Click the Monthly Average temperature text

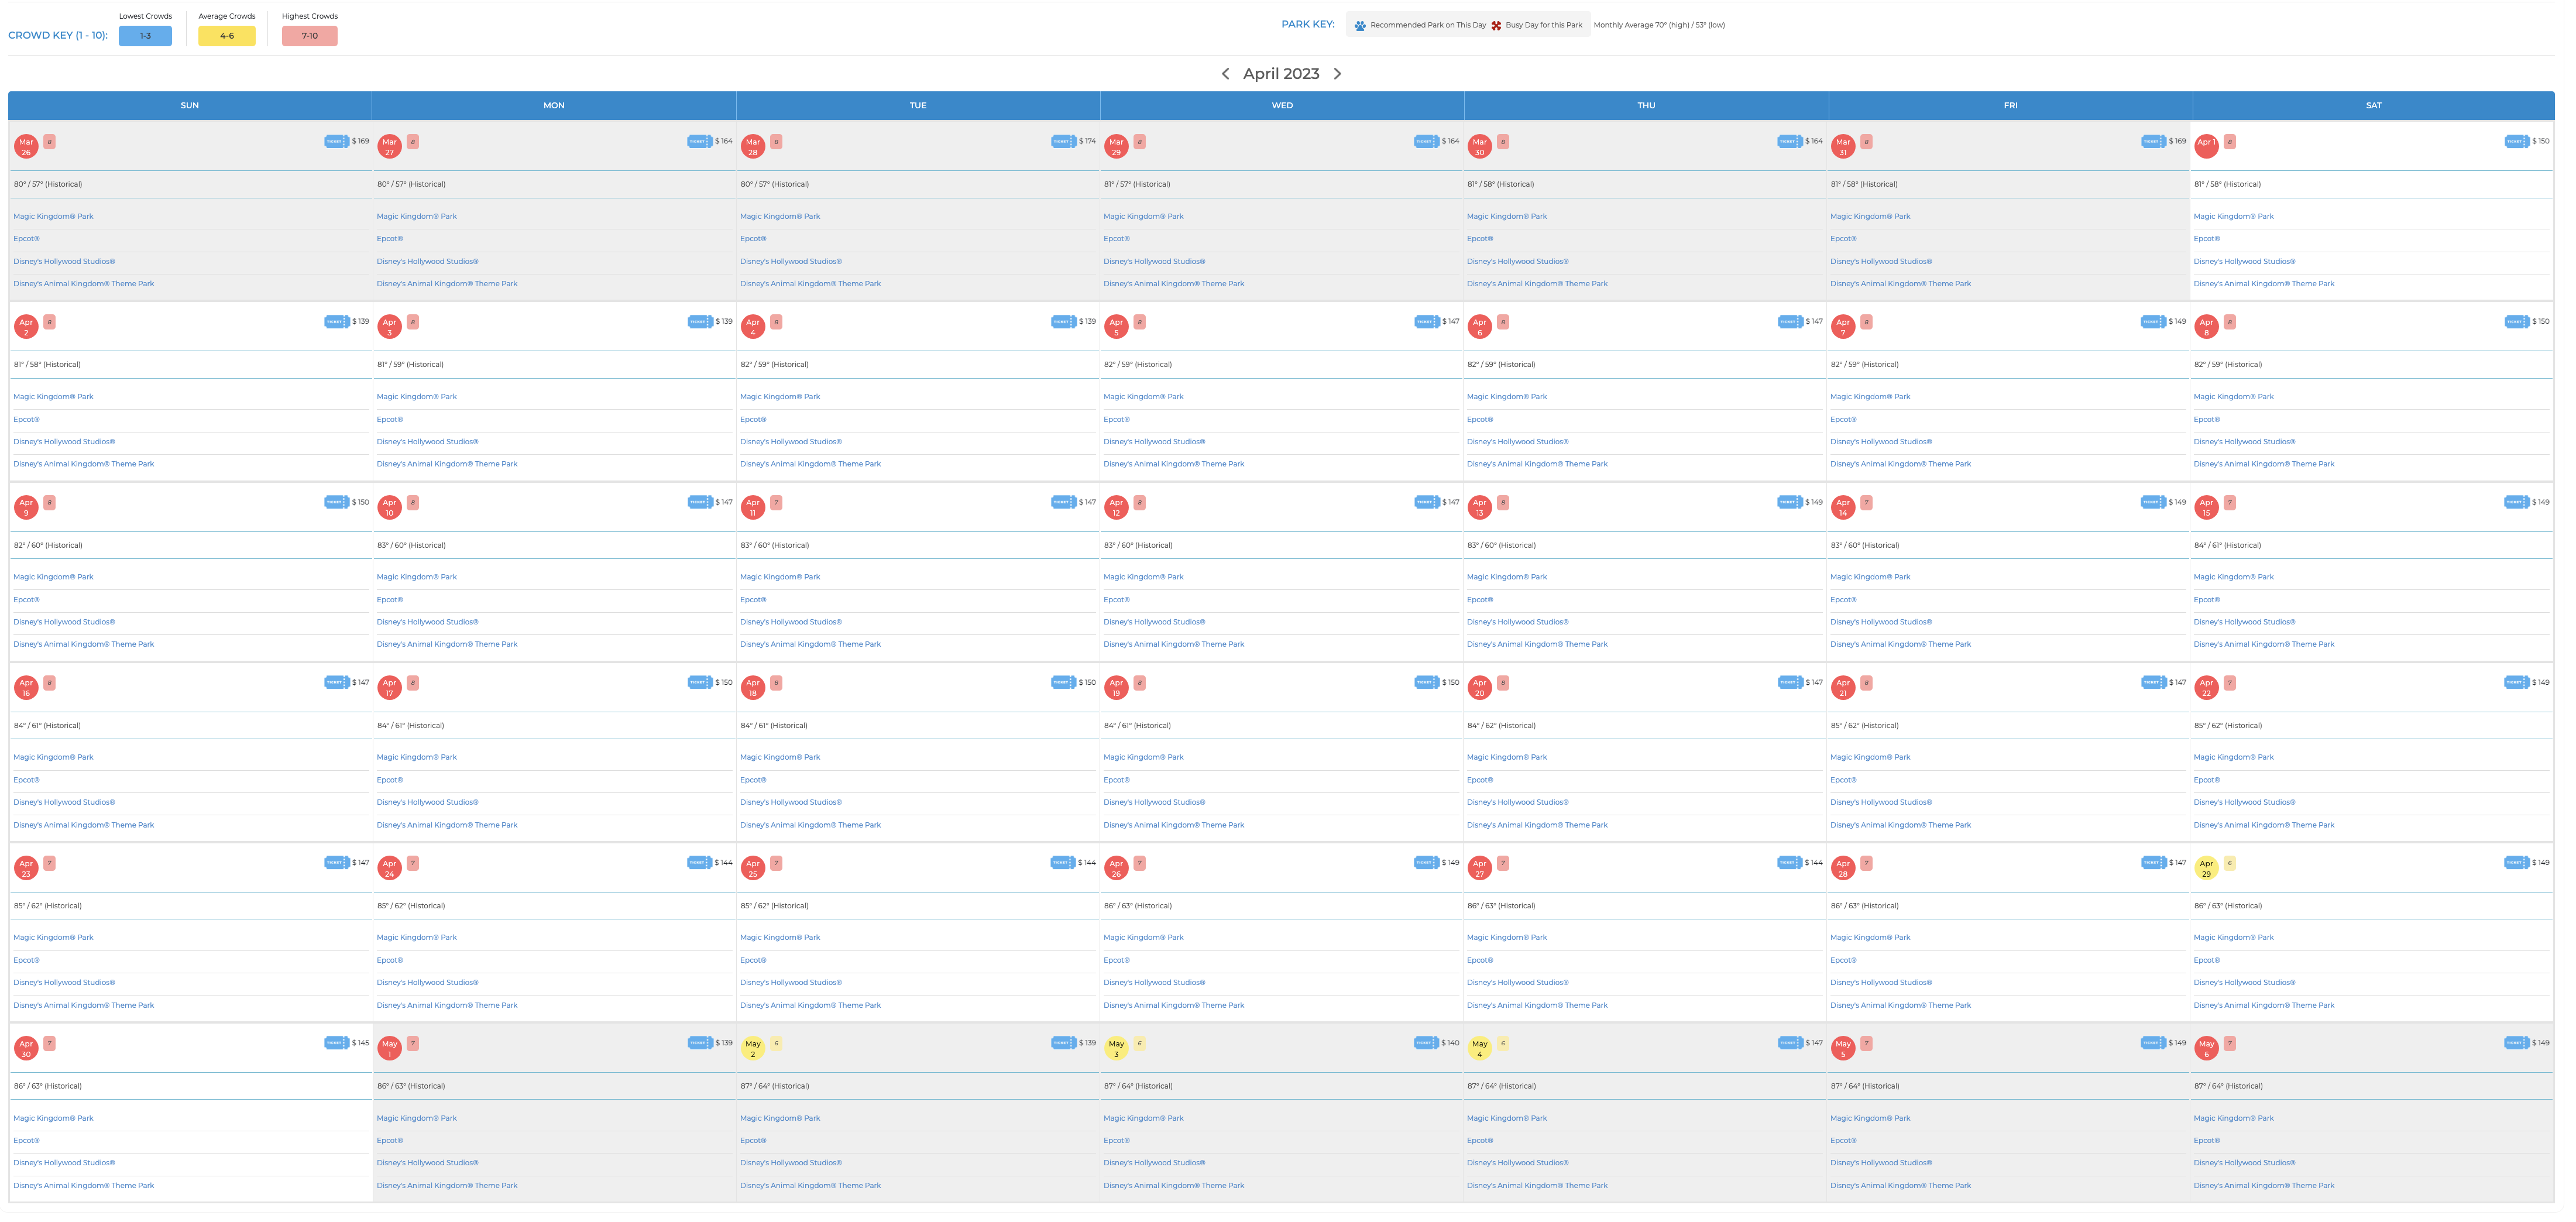(x=1659, y=26)
